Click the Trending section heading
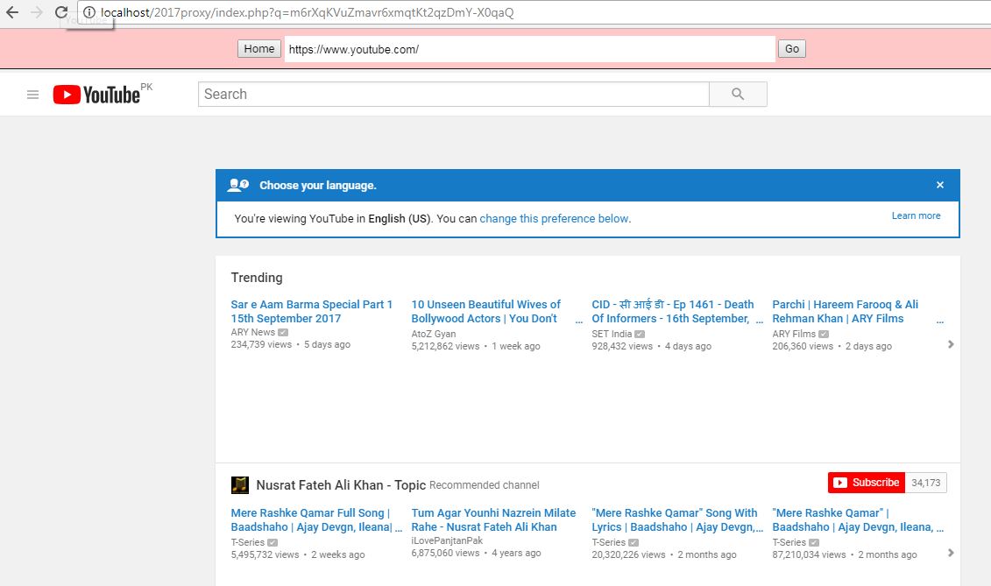 257,278
